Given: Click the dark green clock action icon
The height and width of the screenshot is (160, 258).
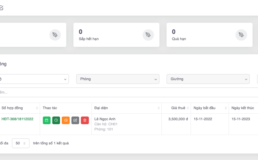Looking at the screenshot, I should (56, 120).
